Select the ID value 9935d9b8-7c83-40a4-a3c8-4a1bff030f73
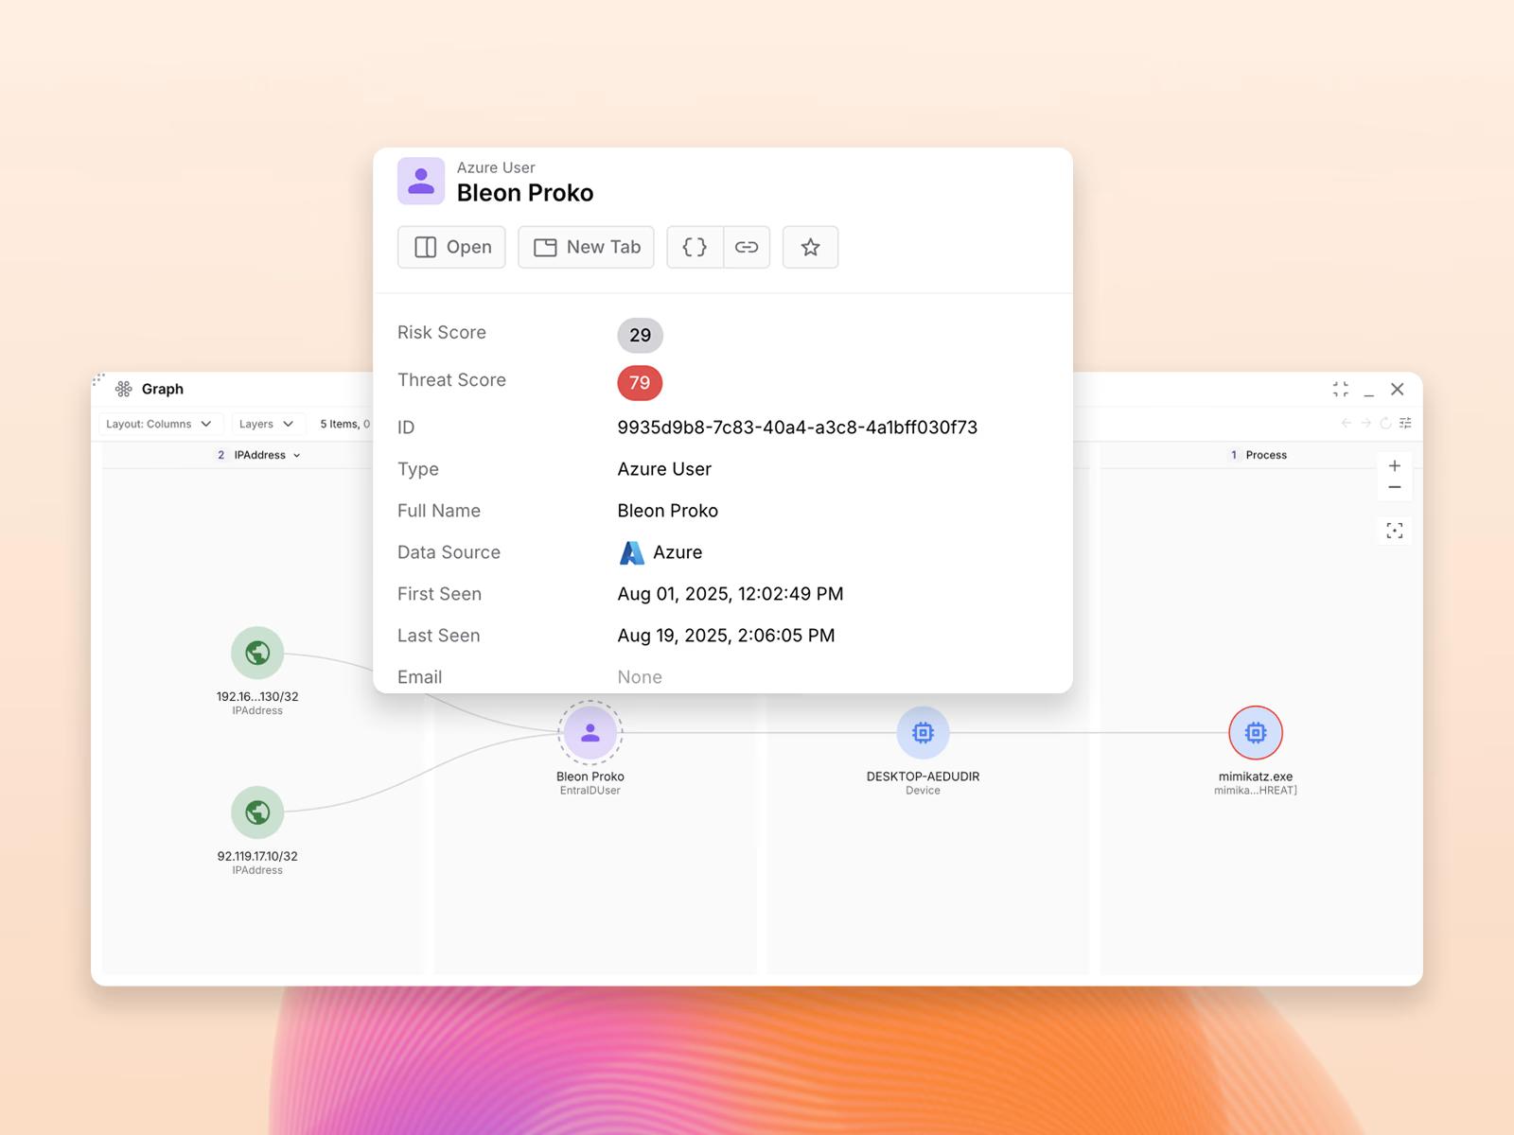 tap(797, 428)
